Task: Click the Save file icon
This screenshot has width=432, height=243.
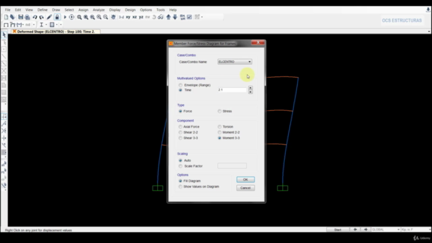Action: (x=21, y=17)
